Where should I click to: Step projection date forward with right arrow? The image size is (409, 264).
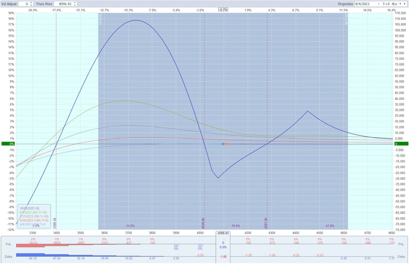click(405, 4)
